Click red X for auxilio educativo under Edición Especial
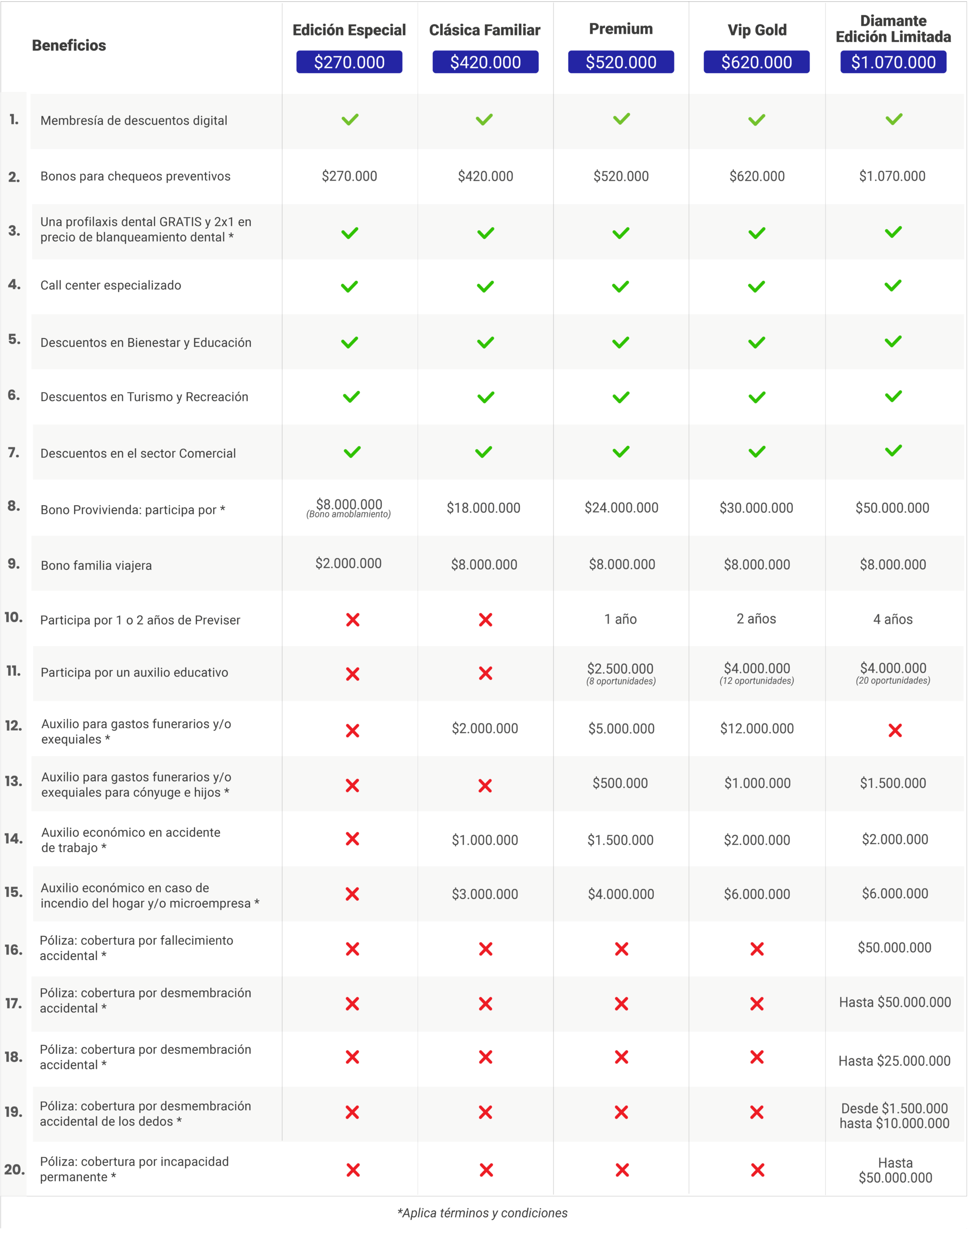 click(x=353, y=674)
